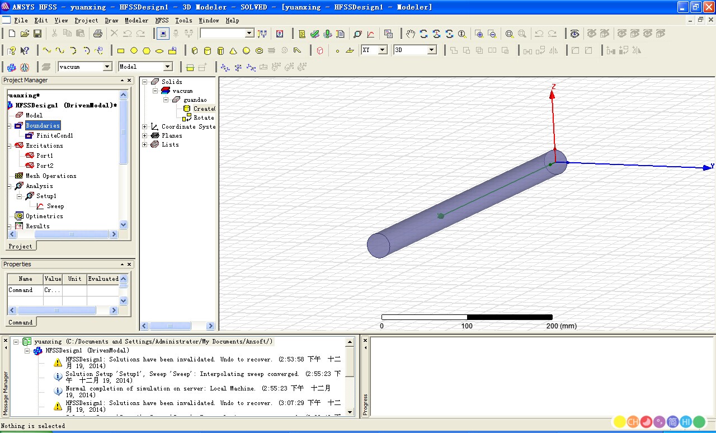716x433 pixels.
Task: Select Mesh Operations tree item
Action: point(51,176)
